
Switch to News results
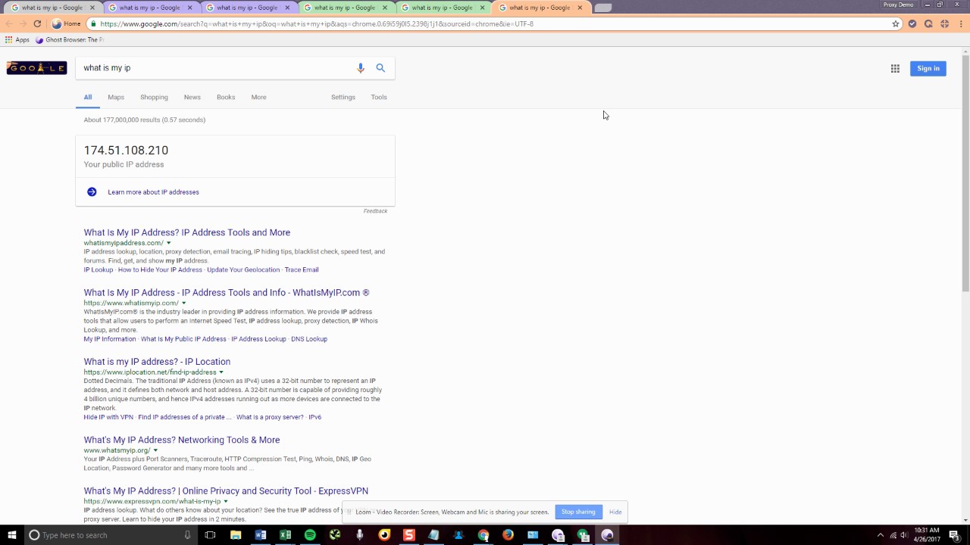point(192,97)
